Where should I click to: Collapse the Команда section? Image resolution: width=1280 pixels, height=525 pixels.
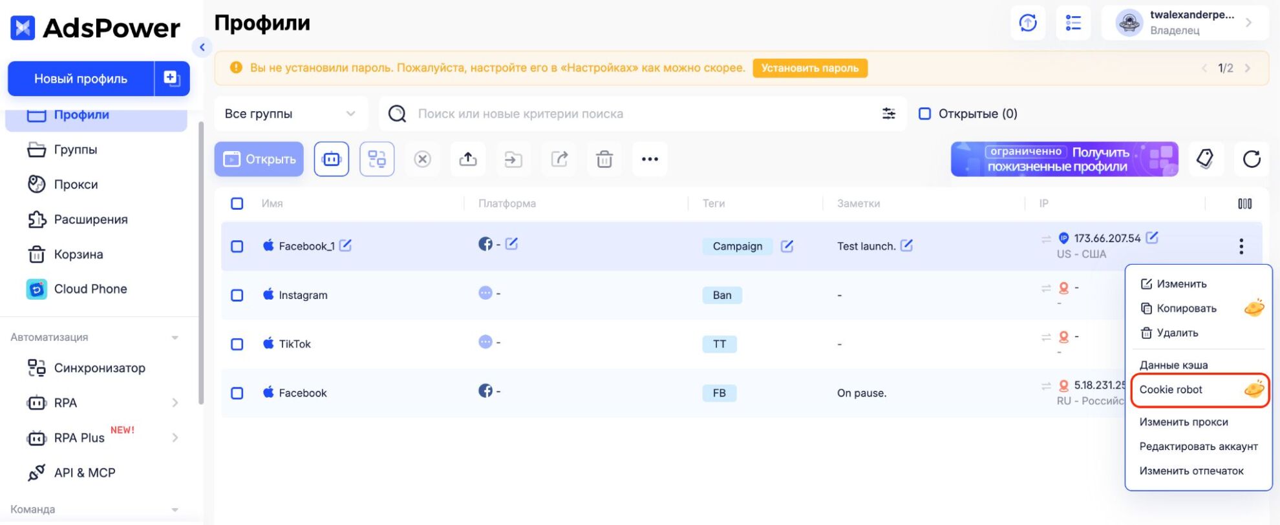[x=175, y=510]
